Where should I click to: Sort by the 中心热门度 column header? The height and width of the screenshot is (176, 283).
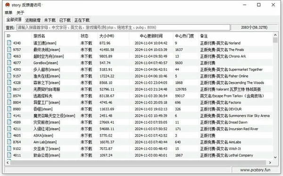click(186, 36)
